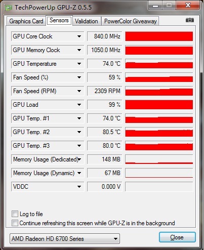Enable the Log to file checkbox
This screenshot has height=250, width=204.
point(15,214)
